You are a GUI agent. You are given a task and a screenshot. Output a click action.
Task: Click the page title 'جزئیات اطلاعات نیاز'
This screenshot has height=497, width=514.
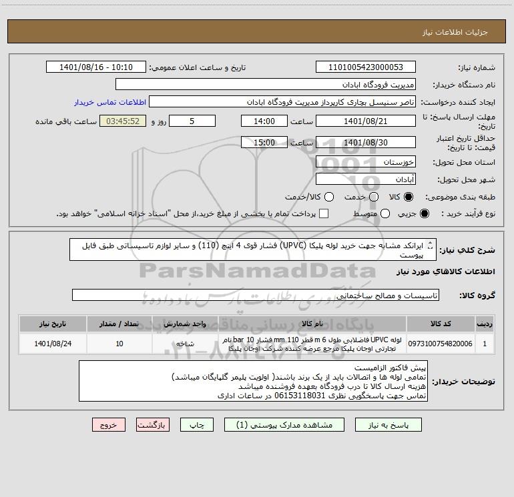coord(455,32)
